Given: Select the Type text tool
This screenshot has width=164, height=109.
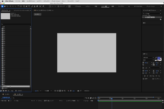Looking at the screenshot, I should (29, 6).
